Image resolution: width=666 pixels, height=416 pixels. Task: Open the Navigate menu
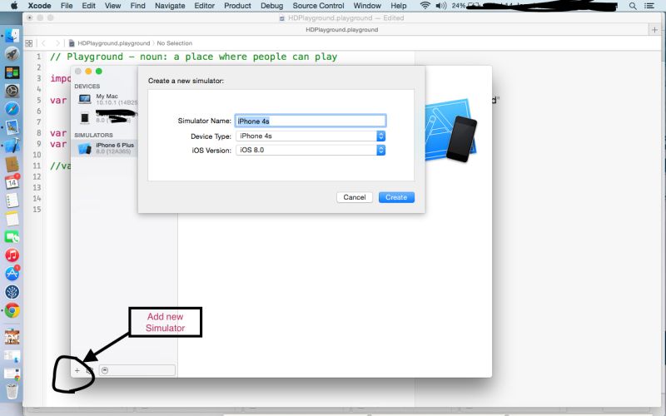pyautogui.click(x=170, y=6)
